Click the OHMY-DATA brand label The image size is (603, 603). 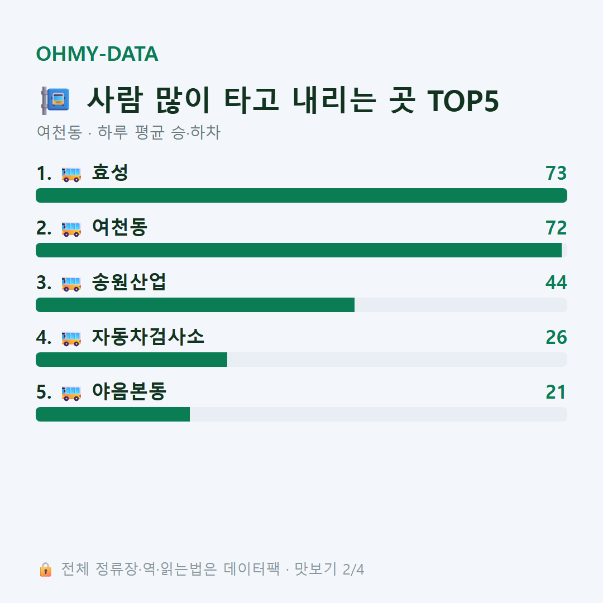97,54
